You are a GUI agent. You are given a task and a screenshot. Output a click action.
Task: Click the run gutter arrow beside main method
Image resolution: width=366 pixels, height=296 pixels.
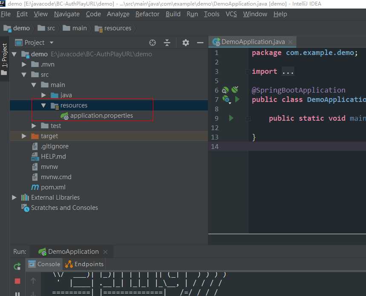[231, 118]
